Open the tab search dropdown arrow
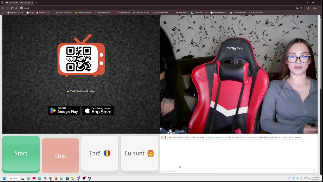 (2, 3)
